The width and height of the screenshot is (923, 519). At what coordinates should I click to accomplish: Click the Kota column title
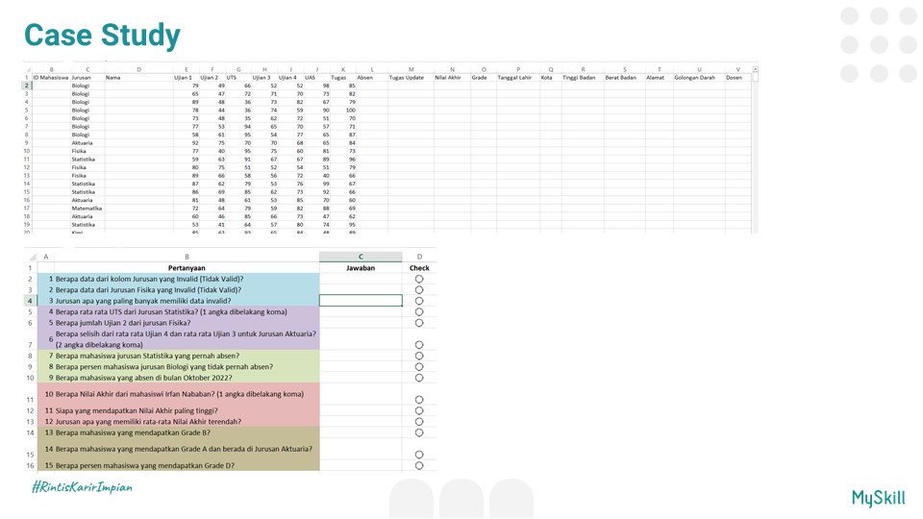pyautogui.click(x=547, y=78)
